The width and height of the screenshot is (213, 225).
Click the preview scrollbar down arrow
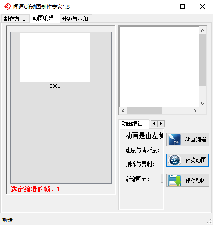(202, 104)
